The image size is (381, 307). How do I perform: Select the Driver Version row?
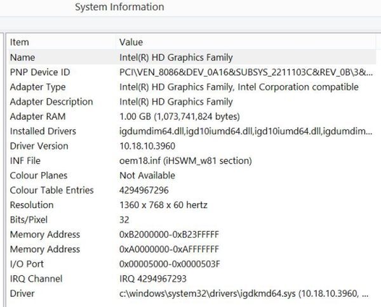(x=192, y=146)
